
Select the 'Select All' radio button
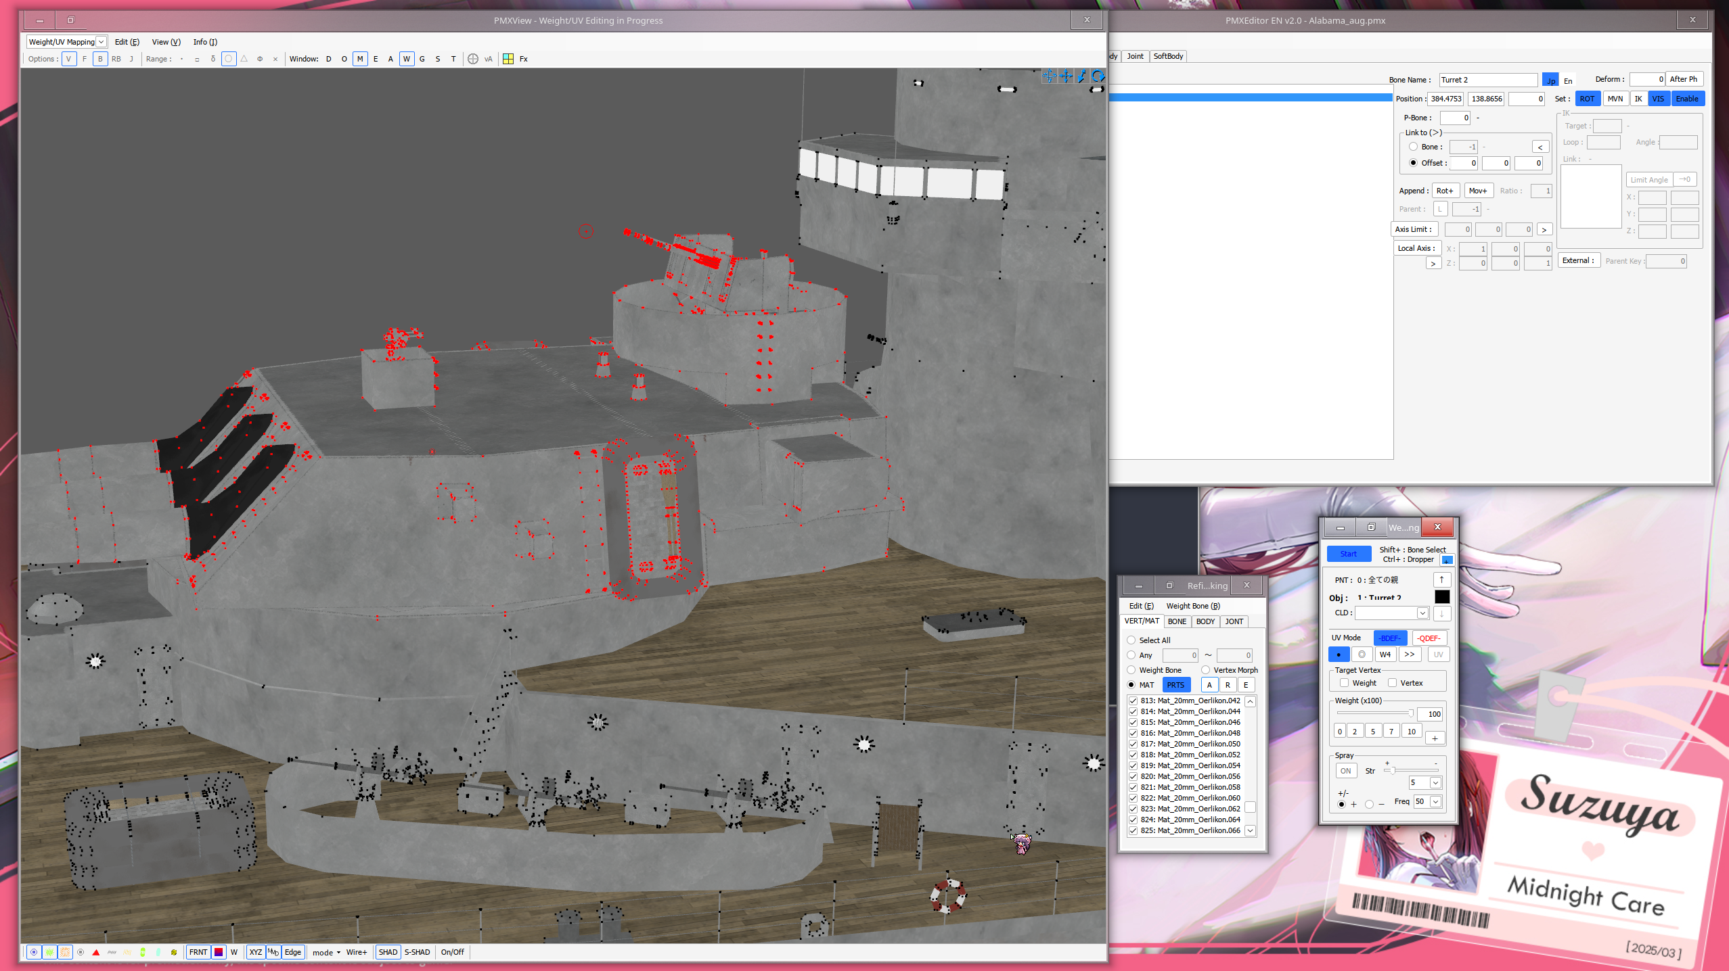point(1131,640)
